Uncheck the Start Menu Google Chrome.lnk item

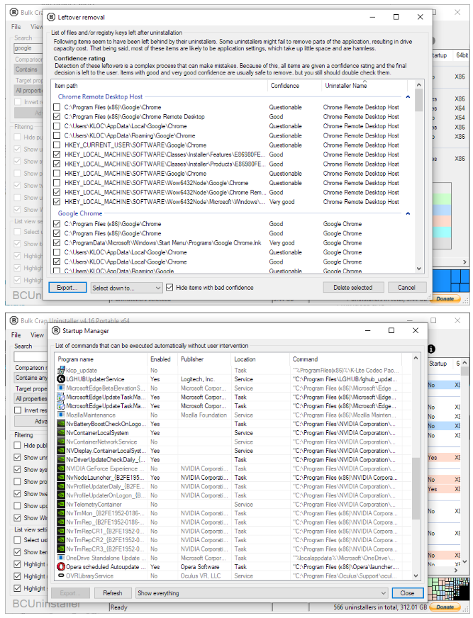click(57, 243)
